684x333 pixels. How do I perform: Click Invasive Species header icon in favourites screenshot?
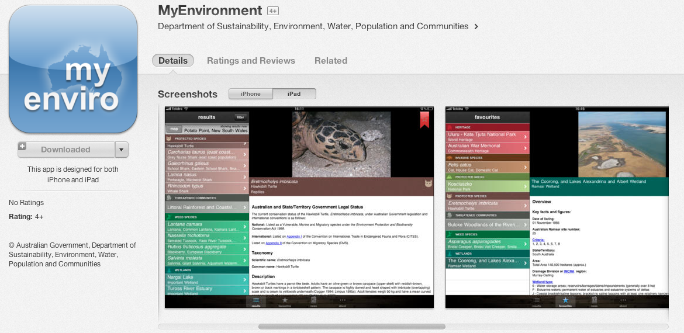tap(450, 157)
